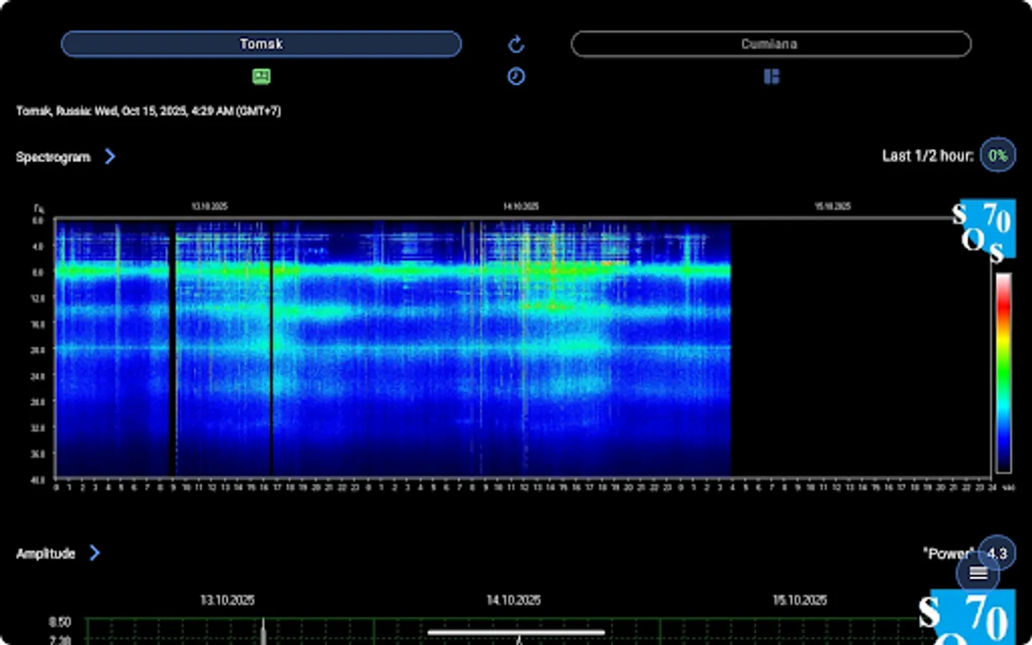Tap the green image icon under Tomsk
Viewport: 1032px width, 645px height.
click(x=261, y=76)
